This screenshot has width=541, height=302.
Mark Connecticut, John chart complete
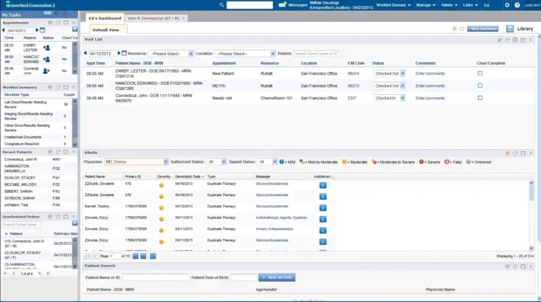[480, 98]
